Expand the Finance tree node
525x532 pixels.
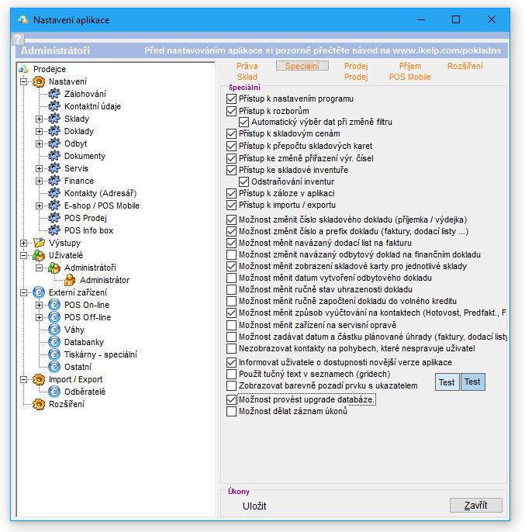(x=39, y=181)
